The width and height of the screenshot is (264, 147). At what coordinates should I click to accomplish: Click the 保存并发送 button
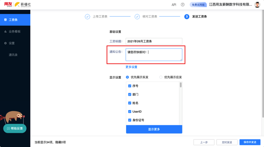250,142
